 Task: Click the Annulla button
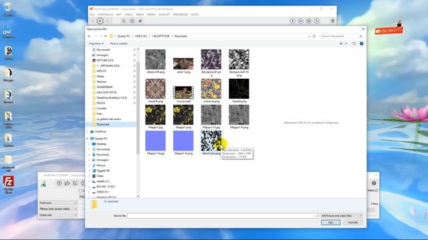point(352,223)
